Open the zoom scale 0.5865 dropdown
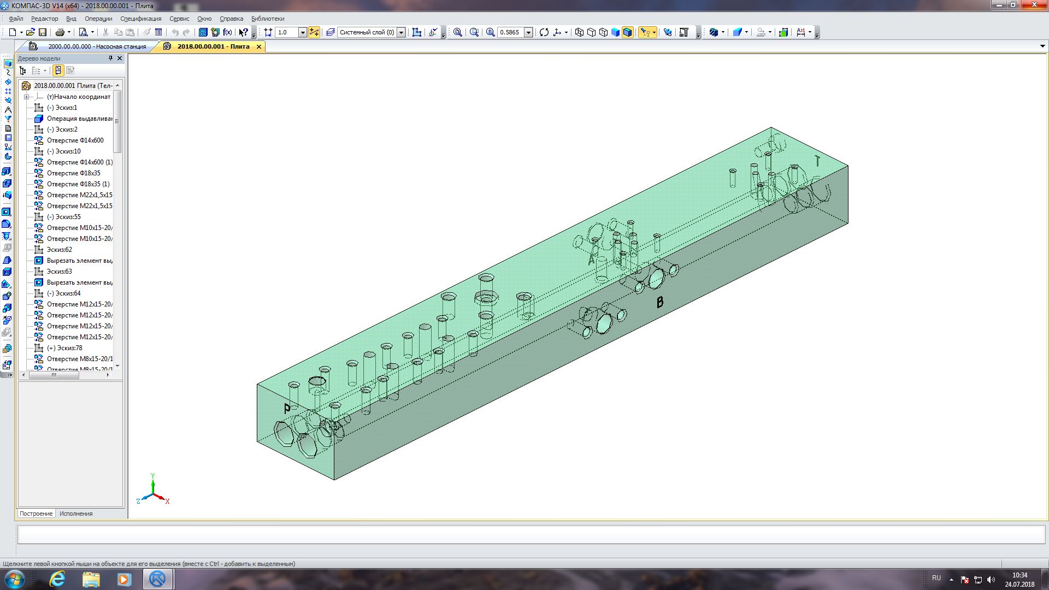Image resolution: width=1049 pixels, height=590 pixels. click(x=528, y=32)
